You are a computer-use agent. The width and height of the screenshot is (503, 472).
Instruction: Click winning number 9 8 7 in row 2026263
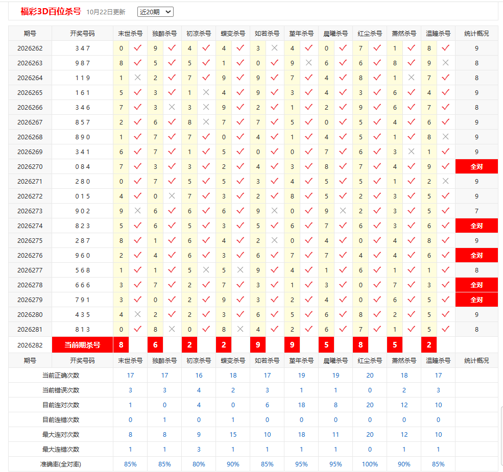click(x=82, y=63)
